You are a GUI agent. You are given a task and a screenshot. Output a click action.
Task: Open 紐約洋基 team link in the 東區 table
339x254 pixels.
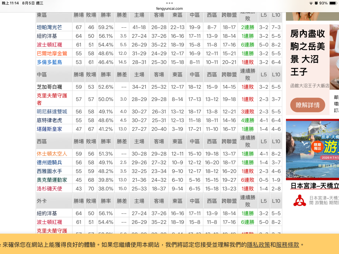tap(47, 36)
